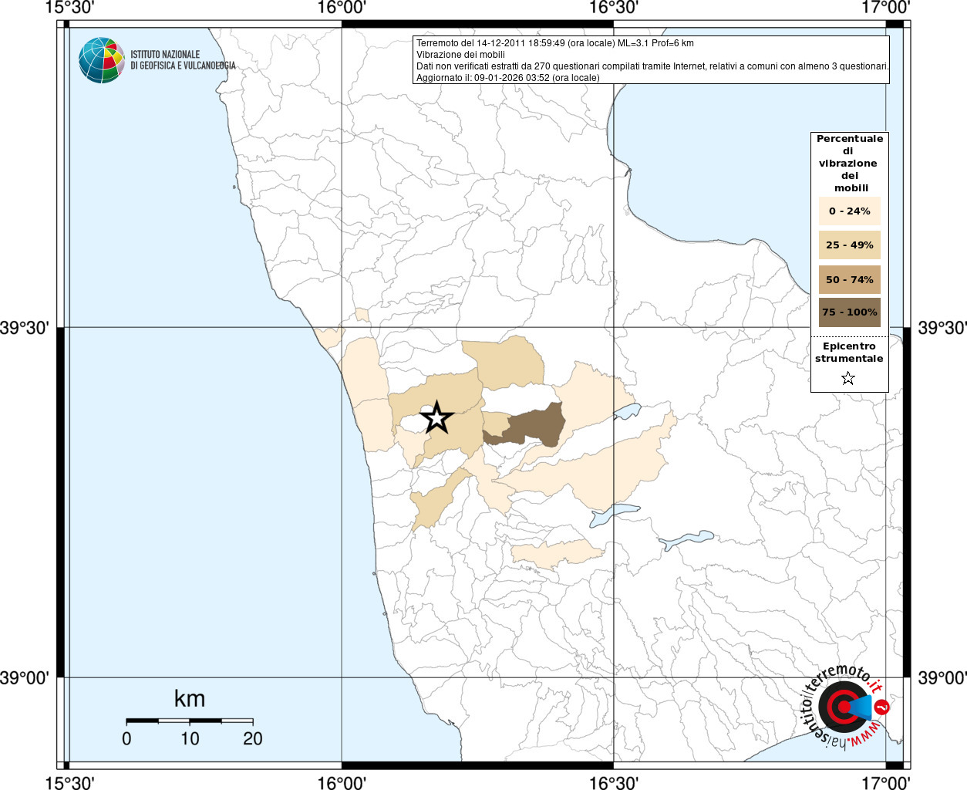The image size is (967, 790).
Task: Click the 'Dati non verificati' questionnaire line
Action: point(652,66)
